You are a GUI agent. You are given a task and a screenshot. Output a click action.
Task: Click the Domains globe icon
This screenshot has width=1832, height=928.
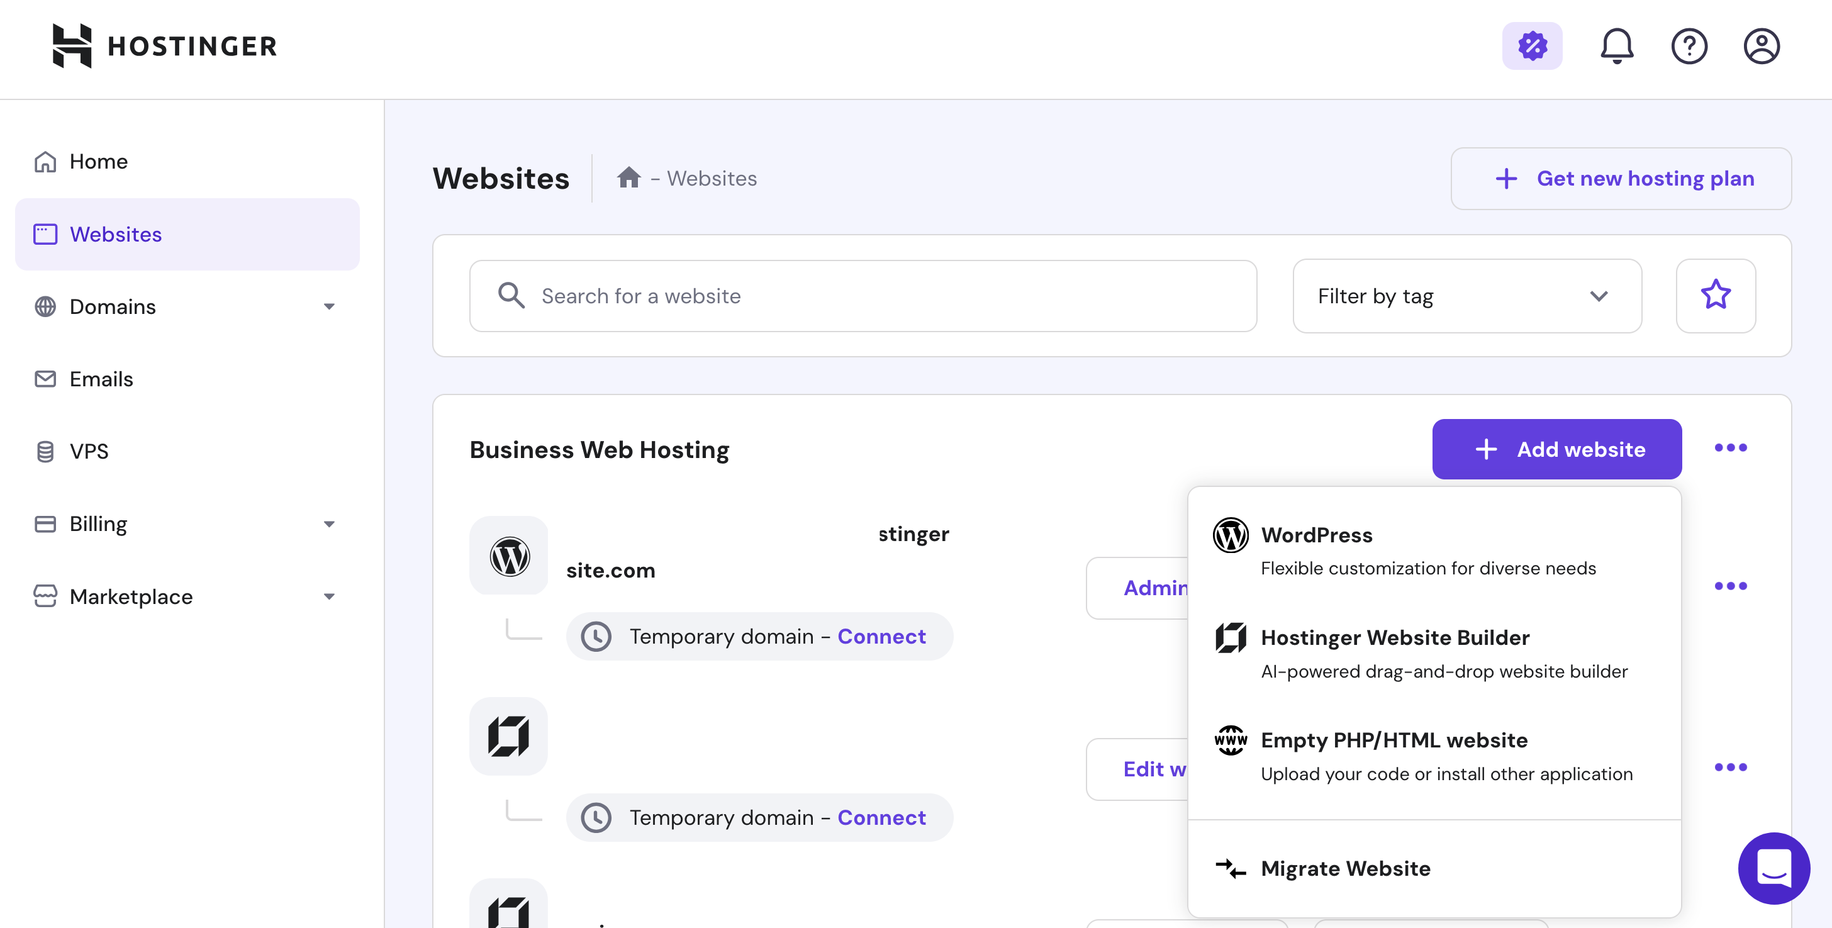45,306
